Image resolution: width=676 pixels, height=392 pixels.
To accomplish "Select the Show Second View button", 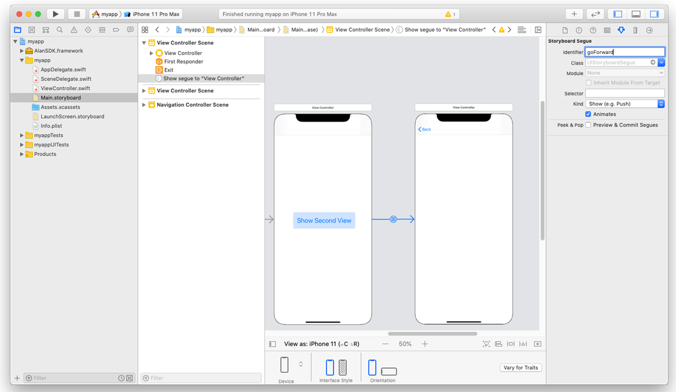I will [324, 220].
